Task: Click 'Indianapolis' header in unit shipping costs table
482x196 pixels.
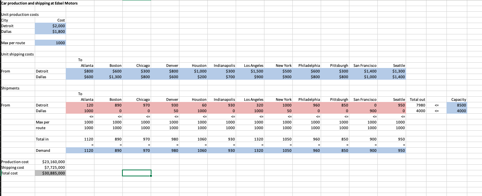Action: pyautogui.click(x=224, y=65)
